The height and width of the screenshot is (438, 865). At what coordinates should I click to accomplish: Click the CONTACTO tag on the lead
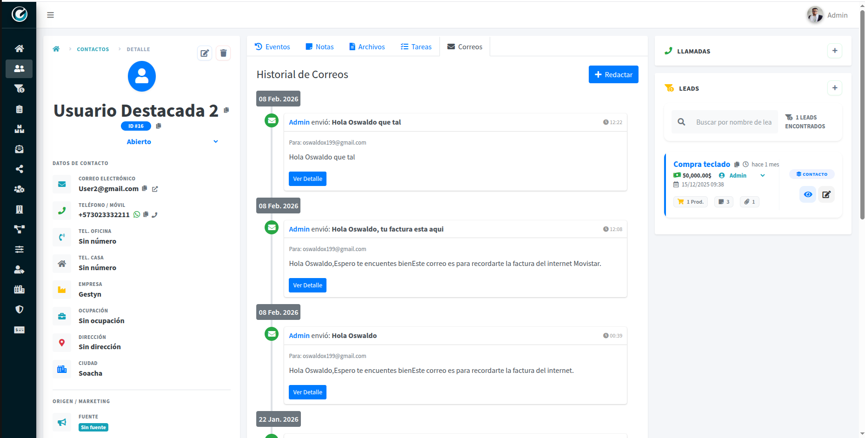pyautogui.click(x=812, y=174)
